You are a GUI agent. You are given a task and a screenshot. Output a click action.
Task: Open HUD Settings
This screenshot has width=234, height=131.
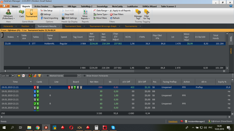pos(70,18)
